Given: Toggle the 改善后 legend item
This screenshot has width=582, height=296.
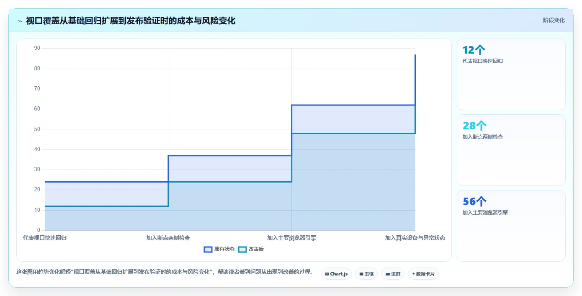Looking at the screenshot, I should pyautogui.click(x=251, y=249).
